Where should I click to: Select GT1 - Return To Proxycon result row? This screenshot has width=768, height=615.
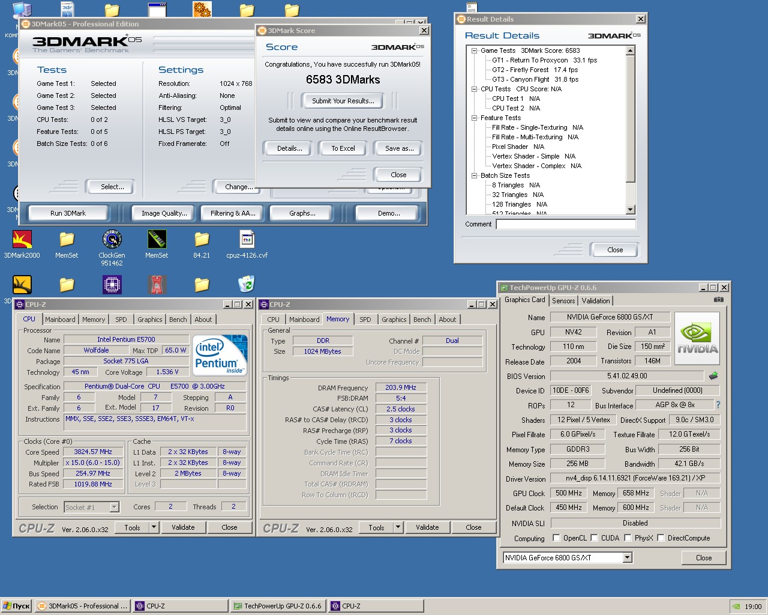tap(544, 60)
